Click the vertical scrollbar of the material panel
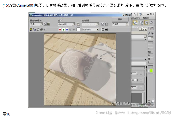Viewport: 178px width, 117px height. click(x=146, y=84)
